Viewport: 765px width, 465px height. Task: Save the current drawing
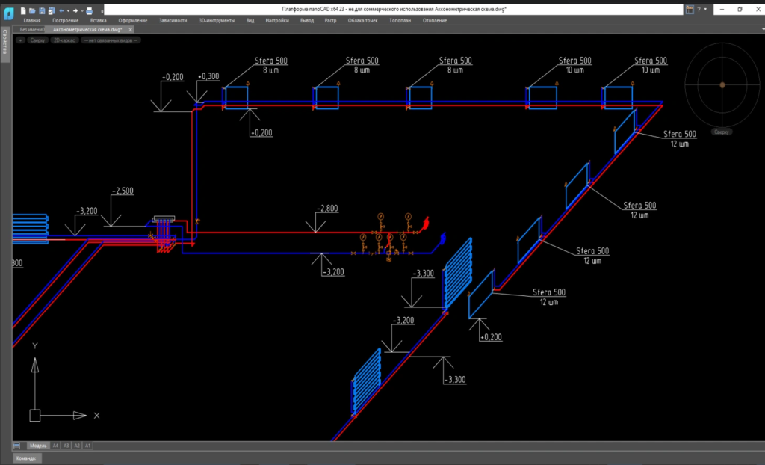(x=42, y=11)
